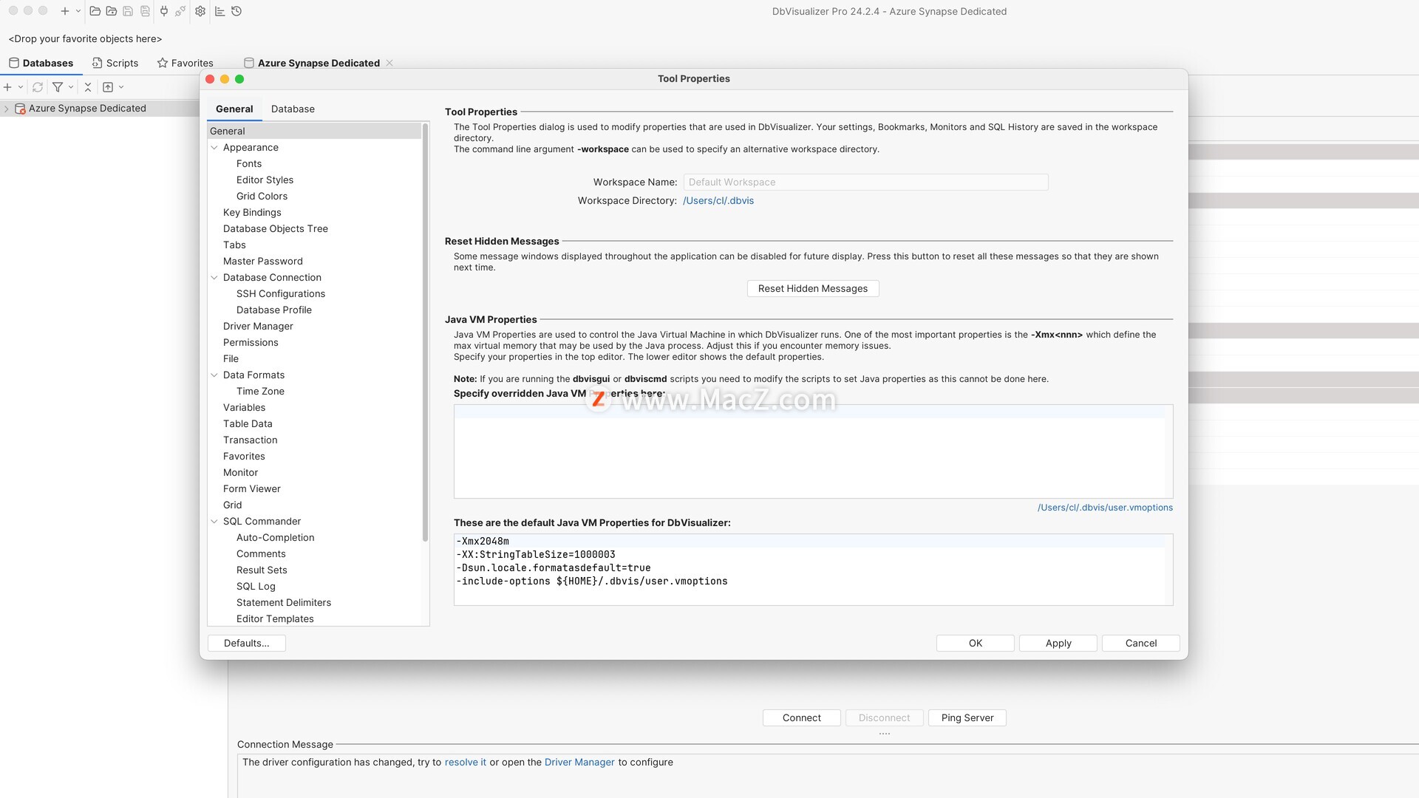Open Database Objects Tree settings

tap(276, 229)
